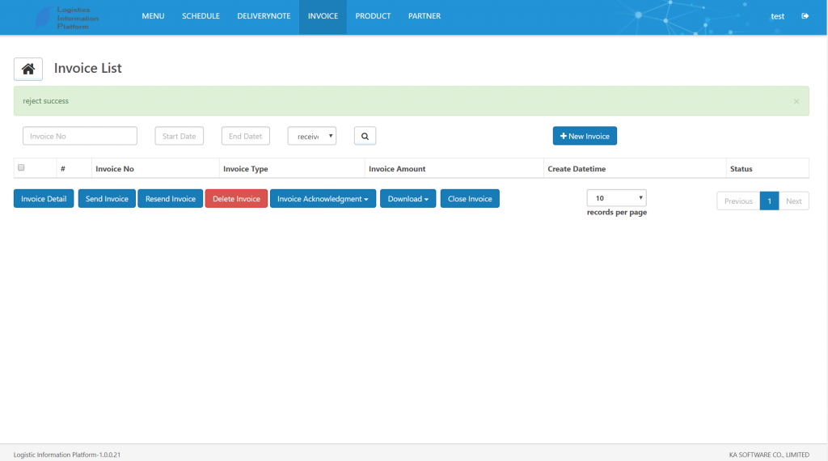Expand the Download dropdown button

(x=408, y=198)
